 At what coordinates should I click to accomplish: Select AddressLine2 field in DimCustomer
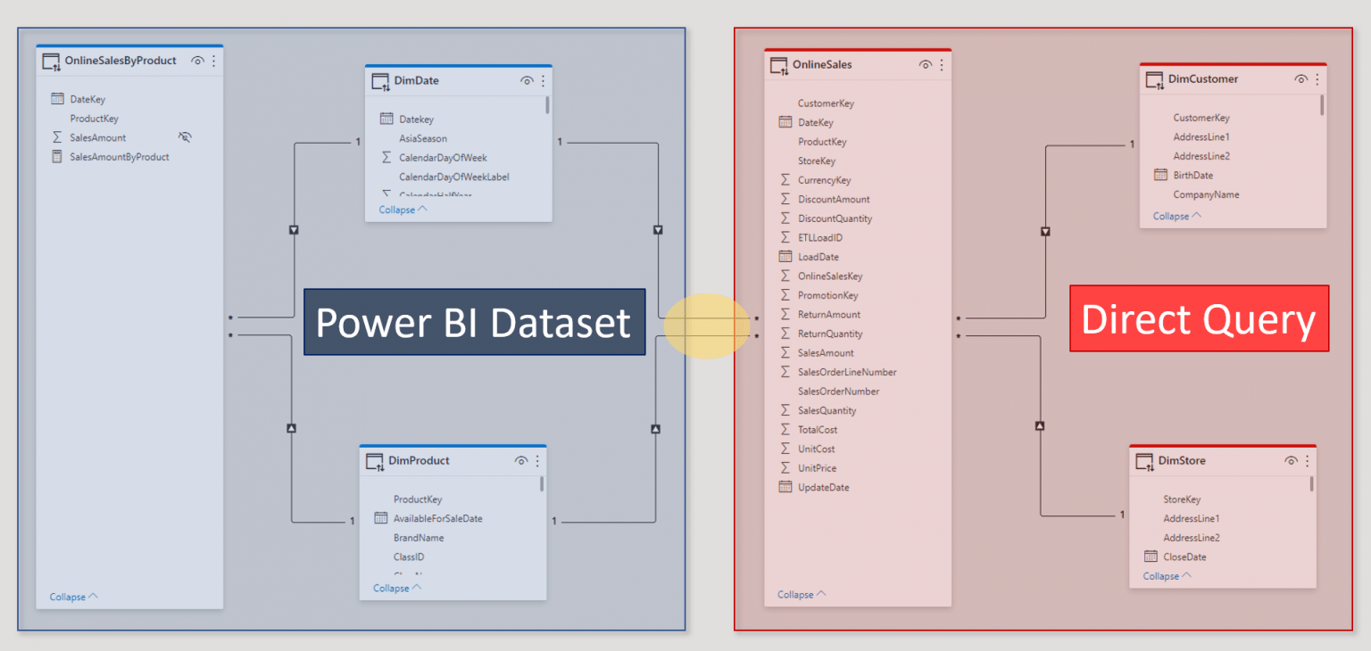pos(1201,156)
